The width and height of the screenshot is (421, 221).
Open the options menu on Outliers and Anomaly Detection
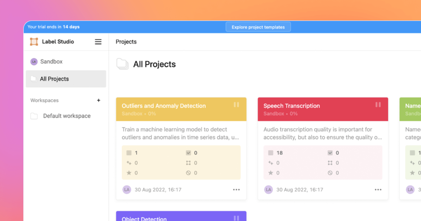(x=236, y=189)
